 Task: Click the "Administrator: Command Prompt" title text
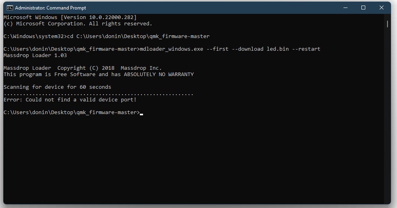point(51,8)
